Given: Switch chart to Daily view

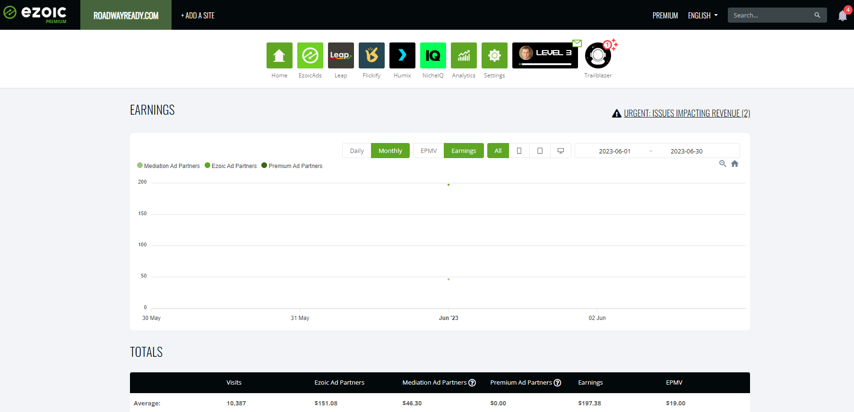Looking at the screenshot, I should 357,151.
